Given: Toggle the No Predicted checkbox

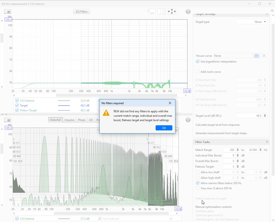Looking at the screenshot, I should pyautogui.click(x=100, y=219).
